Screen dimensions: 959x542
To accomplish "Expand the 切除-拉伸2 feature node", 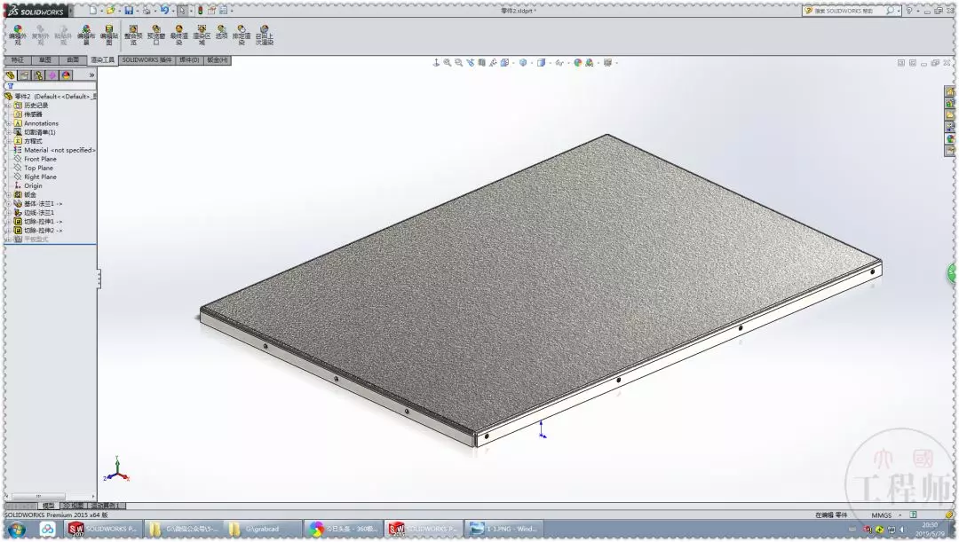I will click(9, 231).
